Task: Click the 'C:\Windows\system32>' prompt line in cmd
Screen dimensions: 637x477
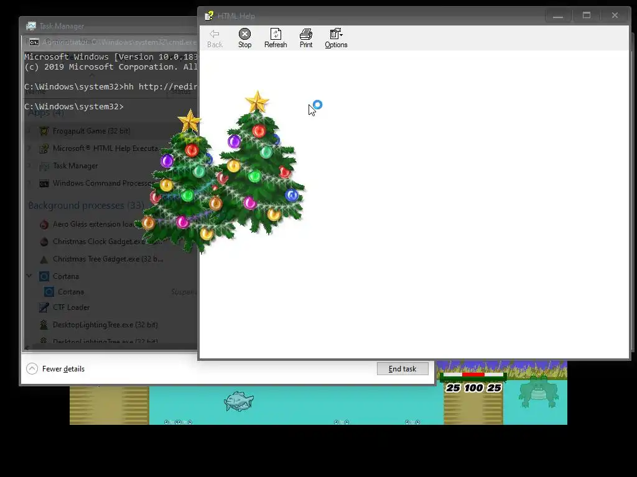Action: pyautogui.click(x=73, y=107)
